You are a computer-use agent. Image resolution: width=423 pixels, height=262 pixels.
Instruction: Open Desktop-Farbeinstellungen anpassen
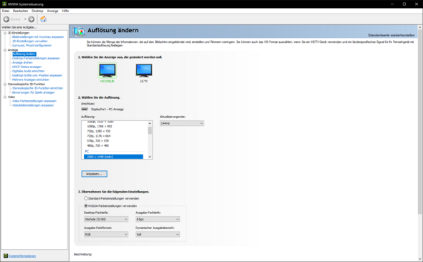[x=36, y=58]
